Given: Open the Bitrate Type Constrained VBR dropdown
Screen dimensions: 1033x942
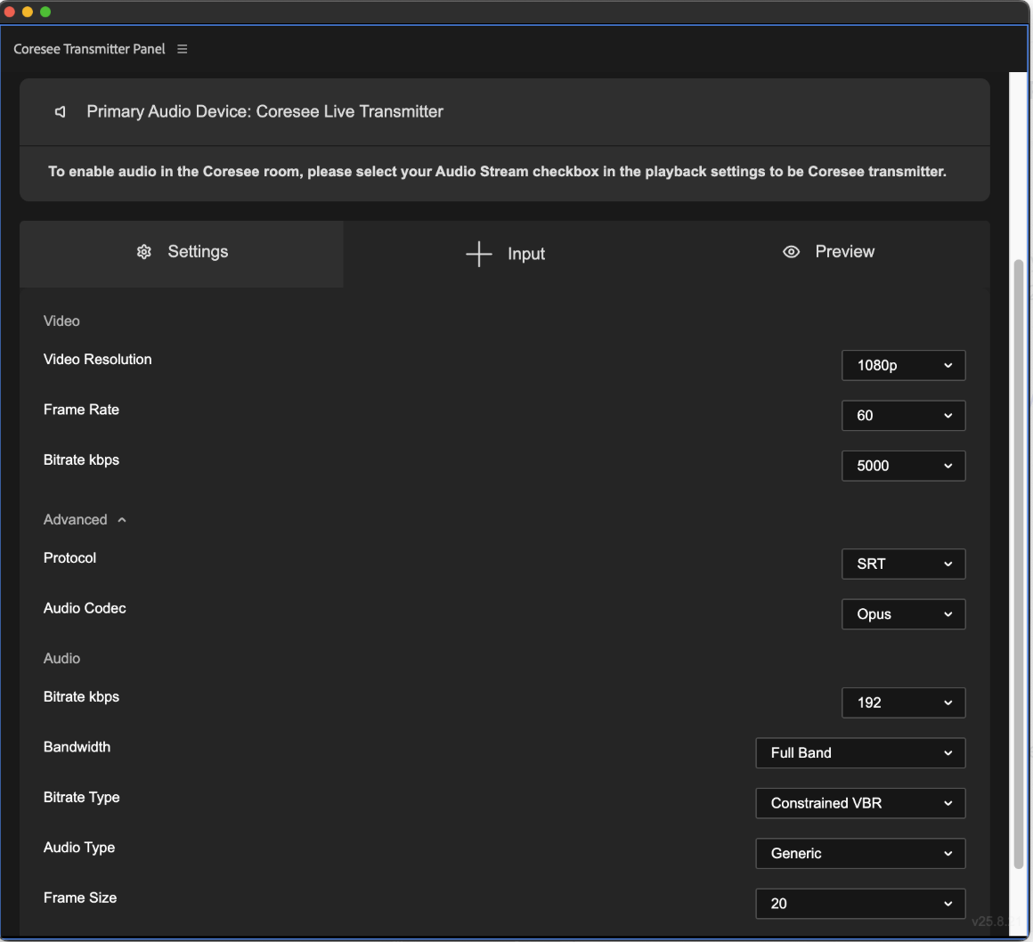Looking at the screenshot, I should pos(860,803).
